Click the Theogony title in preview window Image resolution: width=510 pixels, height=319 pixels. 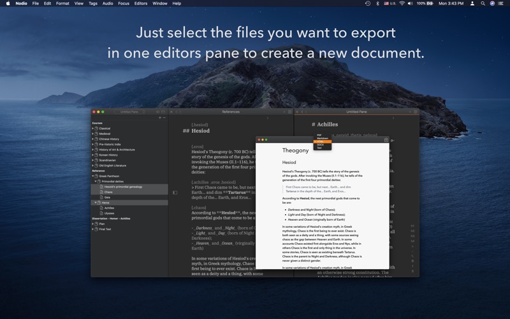pyautogui.click(x=295, y=151)
